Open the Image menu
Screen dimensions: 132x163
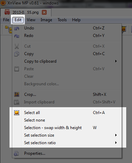[x=46, y=20]
